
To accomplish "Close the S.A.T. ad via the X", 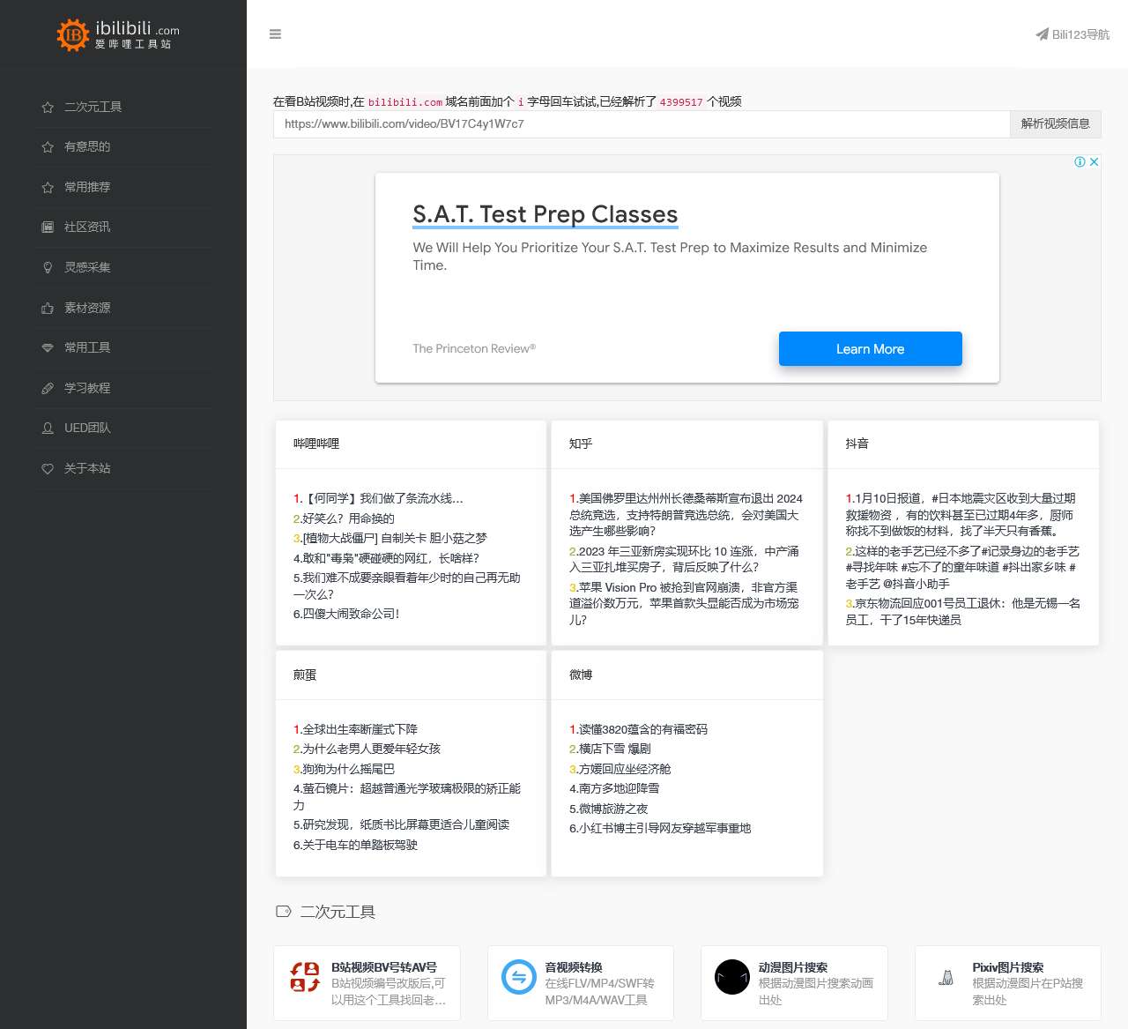I will click(x=1093, y=161).
